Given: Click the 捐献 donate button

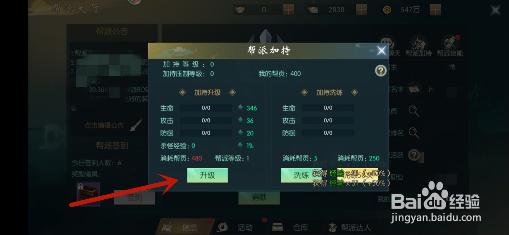Looking at the screenshot, I should [259, 197].
